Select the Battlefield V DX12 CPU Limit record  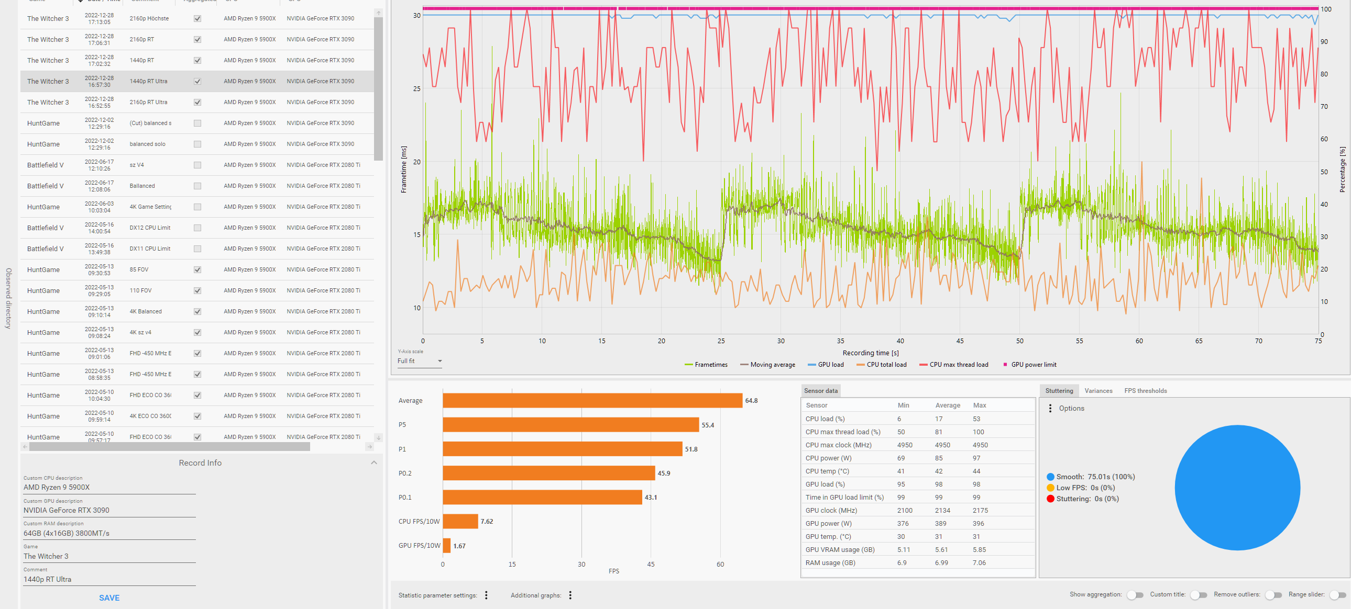(149, 228)
